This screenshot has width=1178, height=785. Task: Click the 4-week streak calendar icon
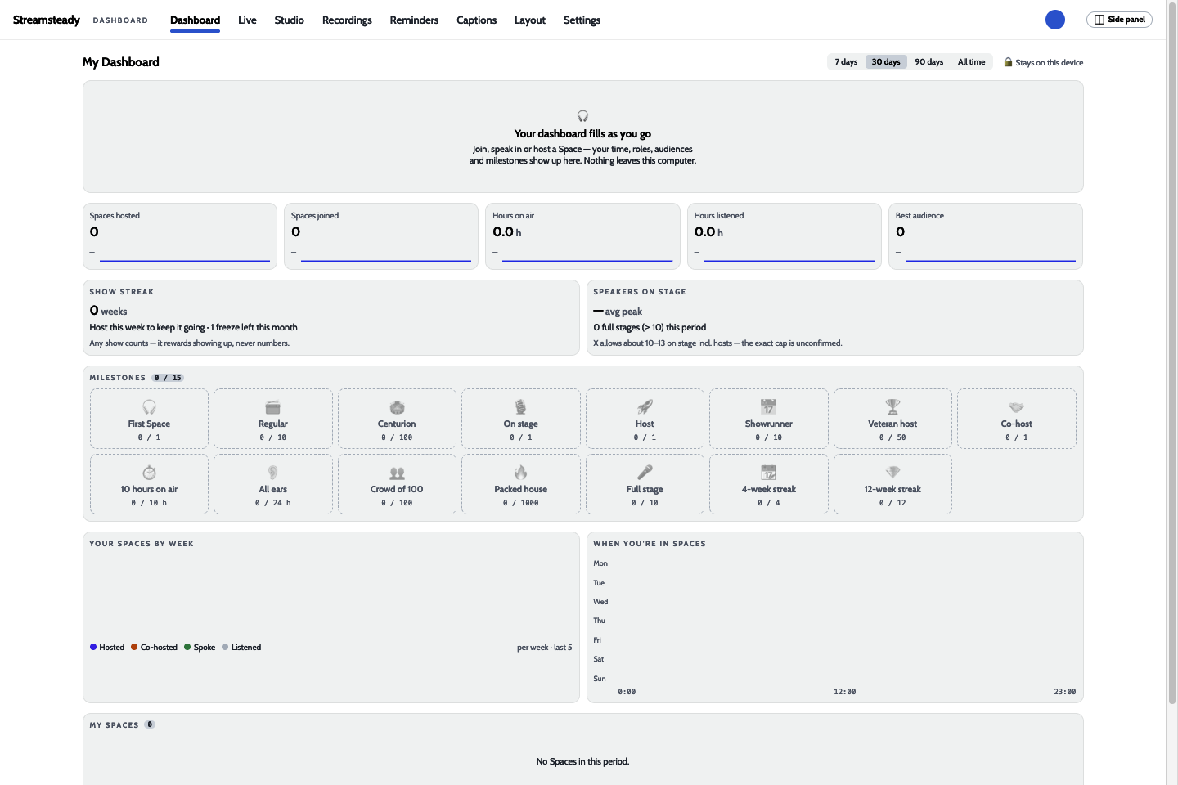point(769,473)
